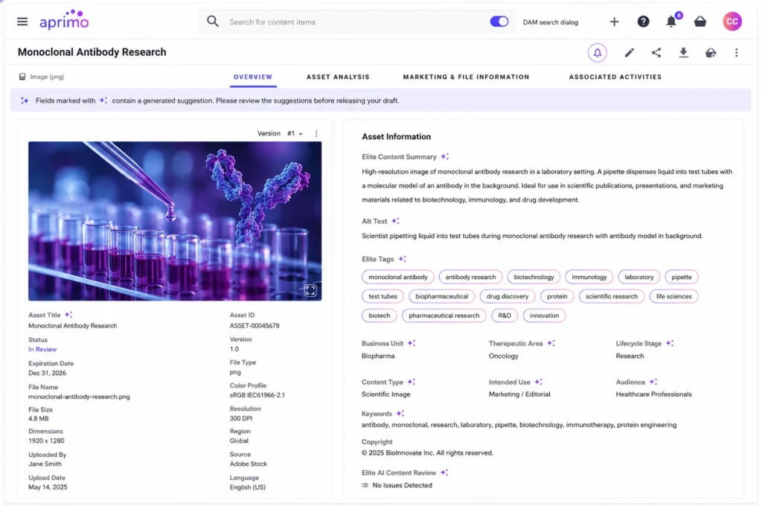Image resolution: width=762 pixels, height=506 pixels.
Task: Select the protein tag
Action: coord(557,296)
